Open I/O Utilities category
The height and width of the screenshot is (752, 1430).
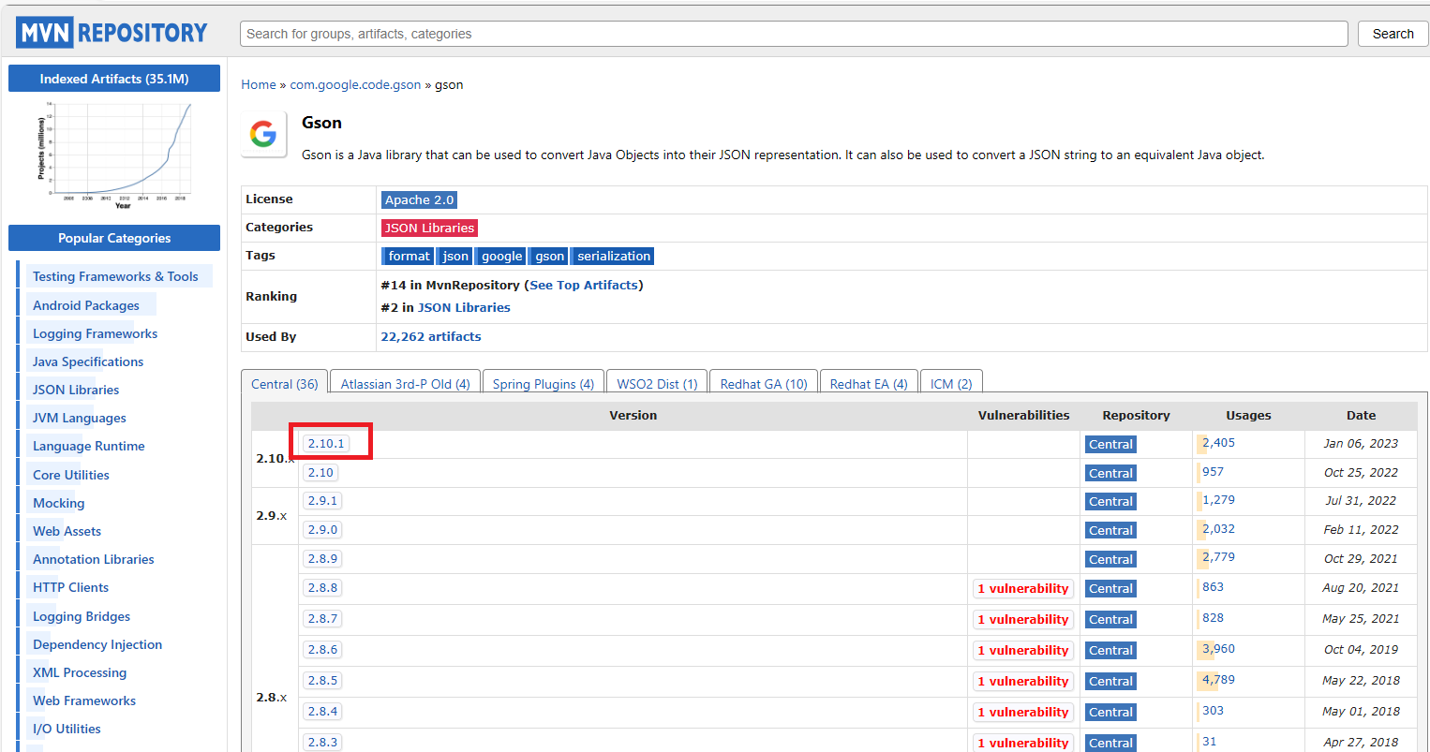(x=67, y=729)
